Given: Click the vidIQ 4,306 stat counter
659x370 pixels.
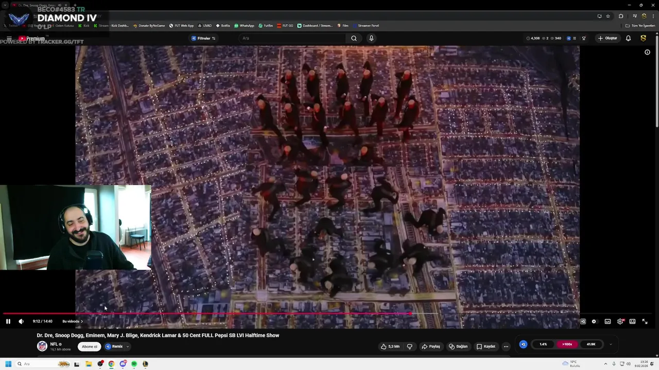Looking at the screenshot, I should 533,38.
